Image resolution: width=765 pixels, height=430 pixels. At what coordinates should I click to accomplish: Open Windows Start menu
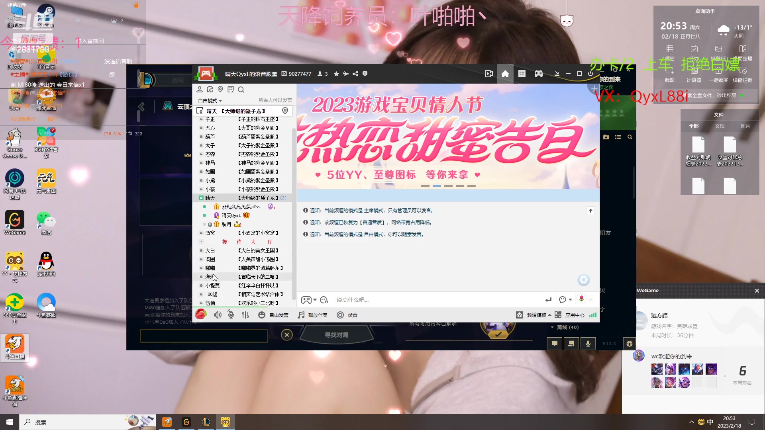point(10,422)
